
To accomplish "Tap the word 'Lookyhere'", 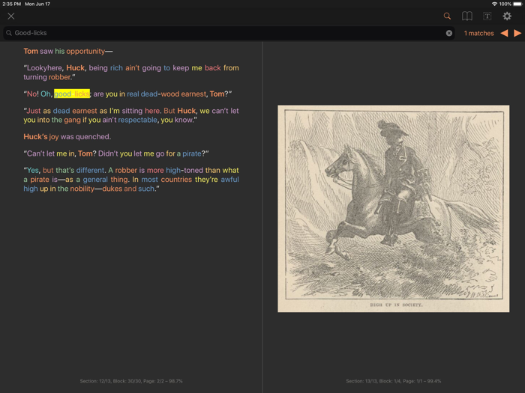I will pyautogui.click(x=44, y=68).
